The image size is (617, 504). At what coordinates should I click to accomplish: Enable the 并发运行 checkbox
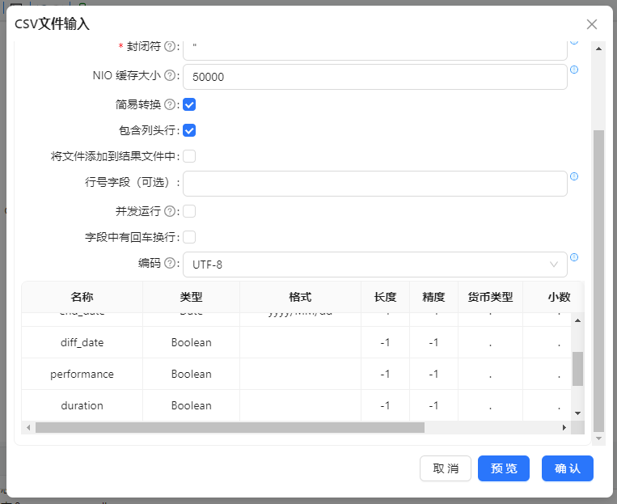click(x=189, y=211)
